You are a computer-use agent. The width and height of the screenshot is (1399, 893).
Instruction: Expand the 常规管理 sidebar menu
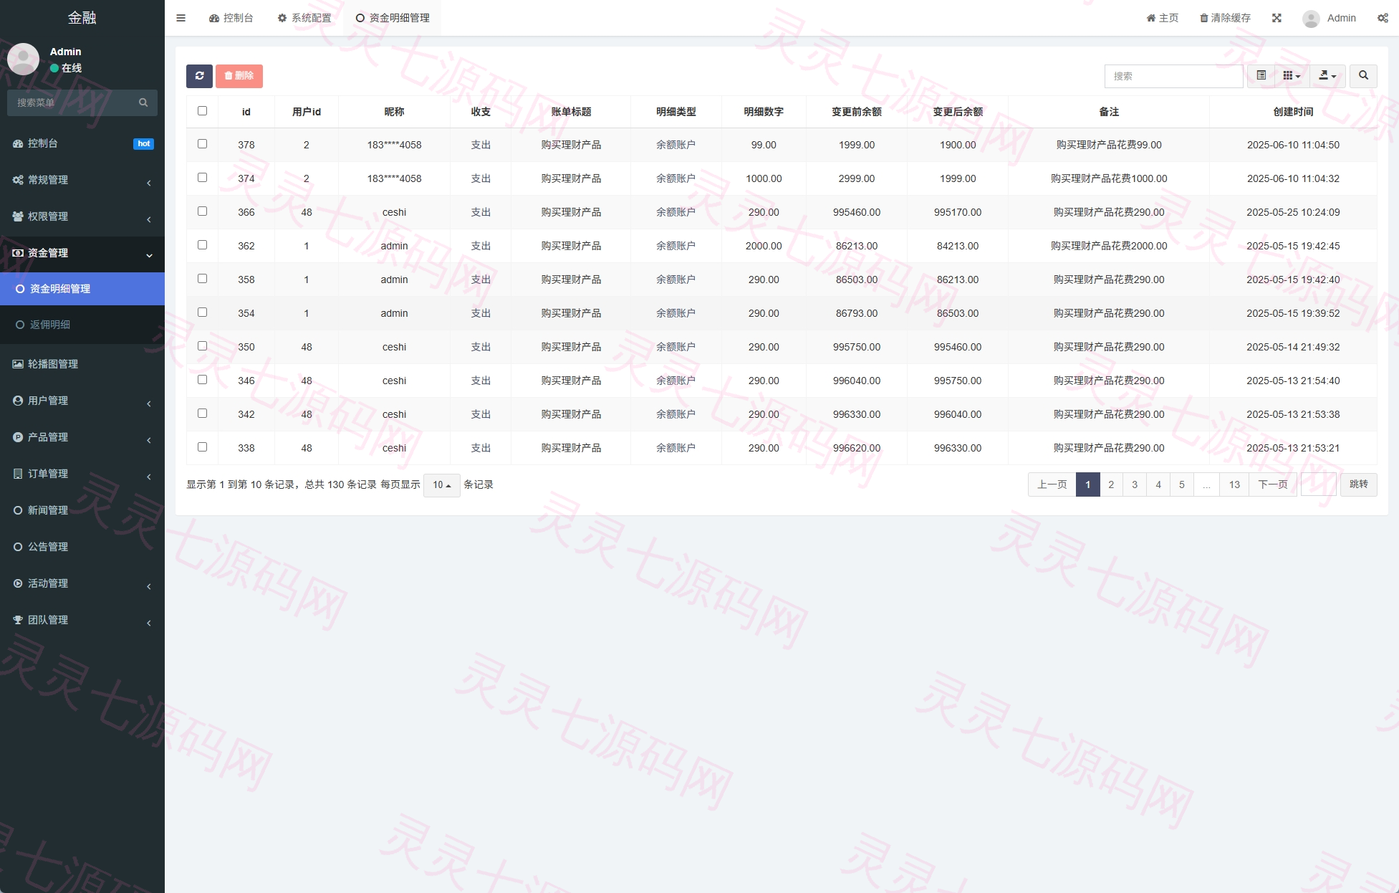tap(82, 180)
